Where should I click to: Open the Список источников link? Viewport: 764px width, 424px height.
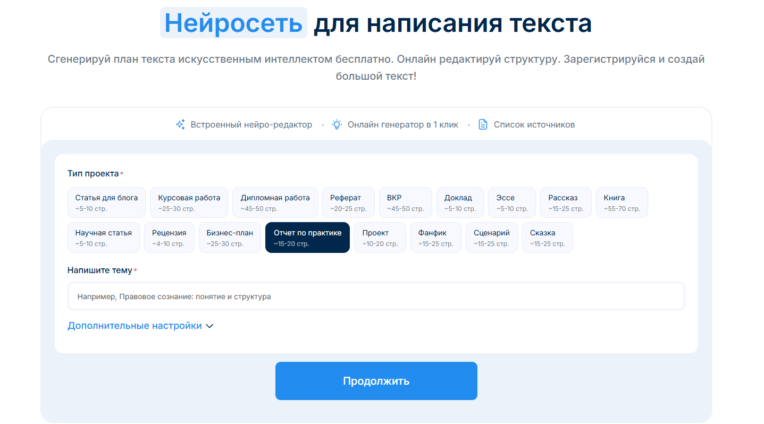coord(534,124)
